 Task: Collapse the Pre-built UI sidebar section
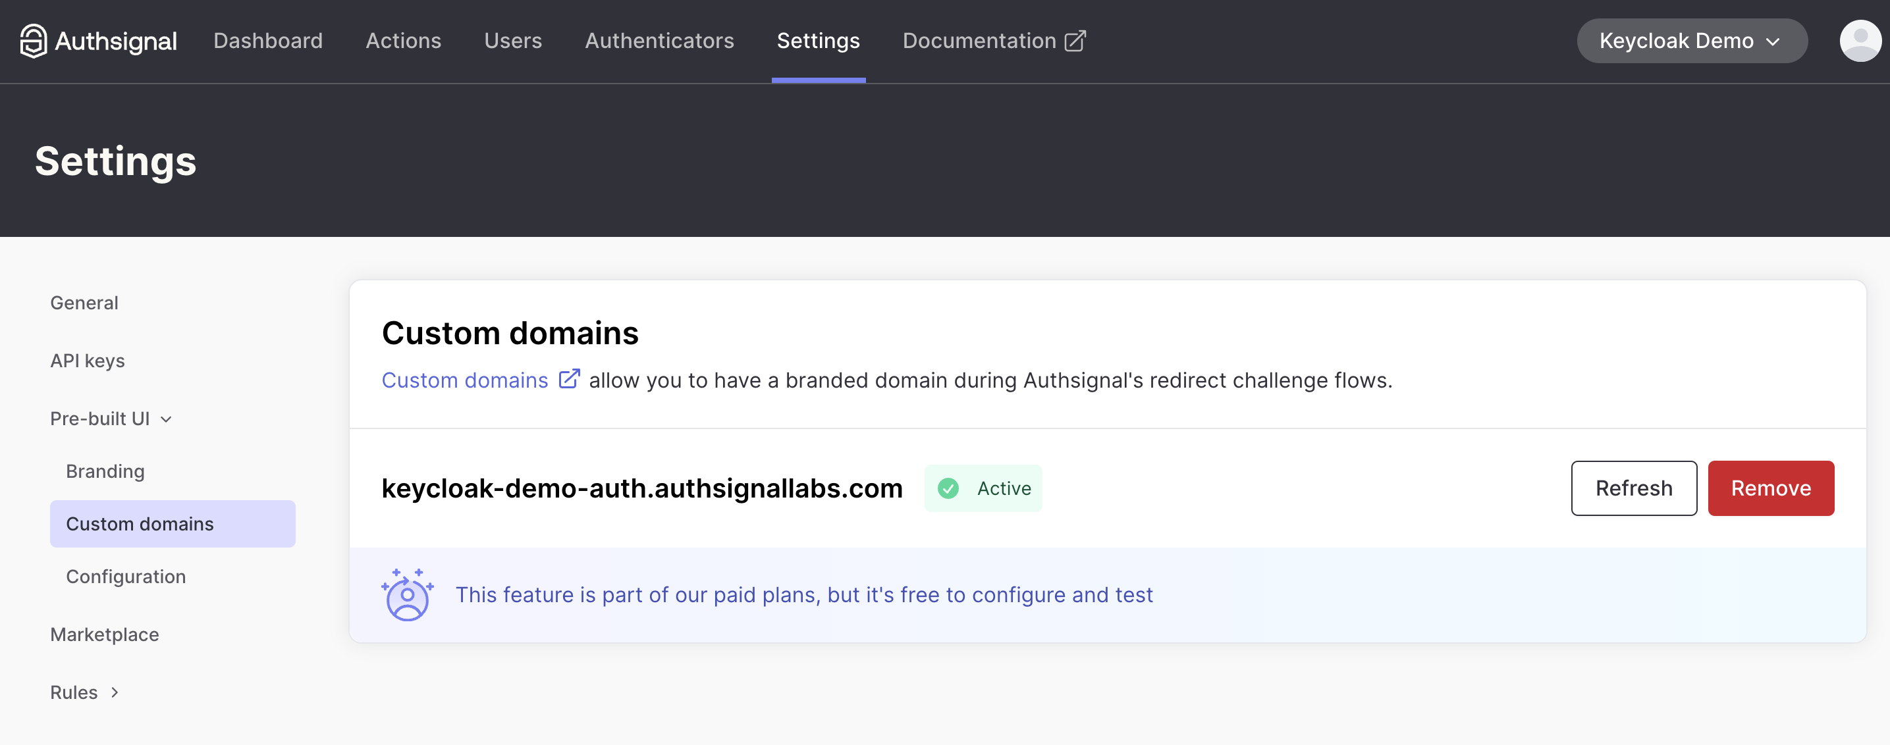111,419
